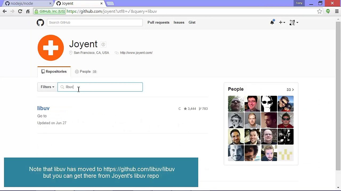This screenshot has height=191, width=341.
Task: Click the star count 3,444 for libuv
Action: [x=190, y=109]
